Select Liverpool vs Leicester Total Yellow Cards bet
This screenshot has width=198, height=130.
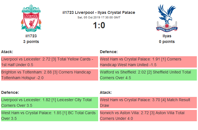point(49,62)
